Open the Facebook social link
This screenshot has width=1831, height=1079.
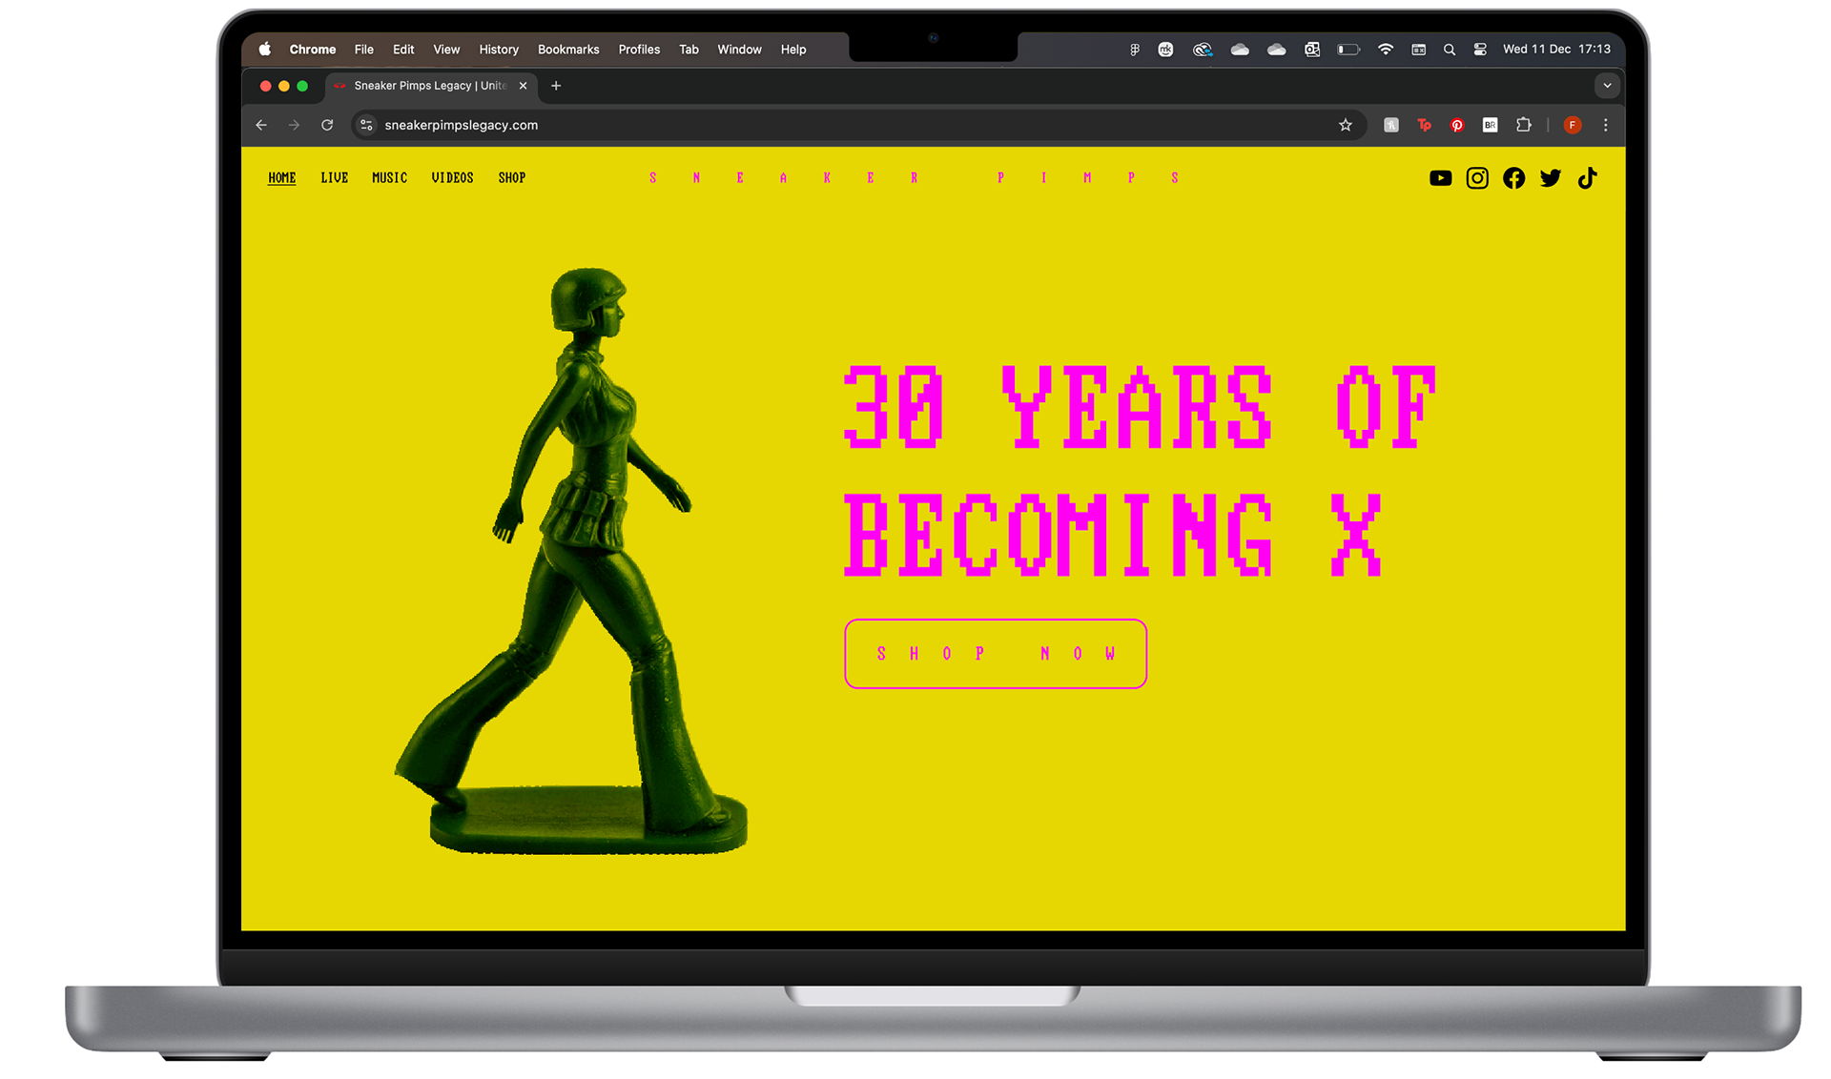[1513, 178]
